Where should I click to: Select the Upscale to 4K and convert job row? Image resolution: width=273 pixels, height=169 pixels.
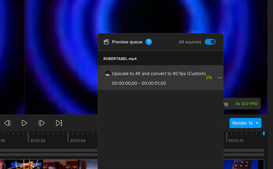[x=161, y=78]
